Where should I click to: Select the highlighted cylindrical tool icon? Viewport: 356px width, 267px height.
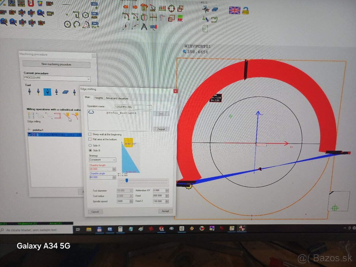click(47, 92)
